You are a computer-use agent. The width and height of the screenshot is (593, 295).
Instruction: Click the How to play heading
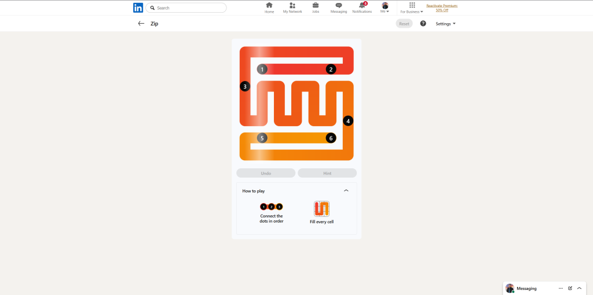click(254, 191)
